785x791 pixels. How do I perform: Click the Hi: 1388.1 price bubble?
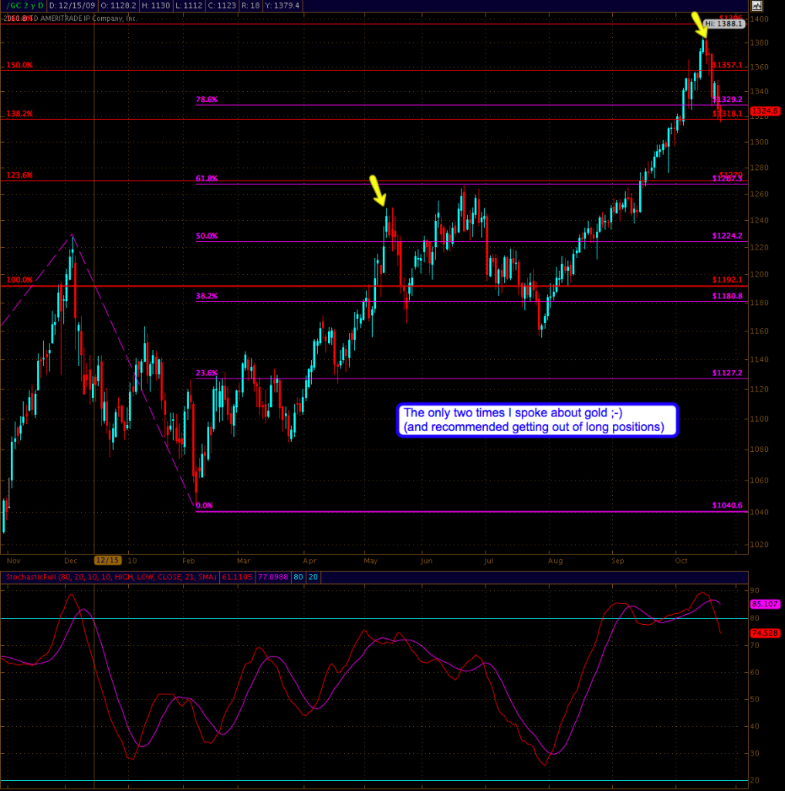[x=724, y=24]
